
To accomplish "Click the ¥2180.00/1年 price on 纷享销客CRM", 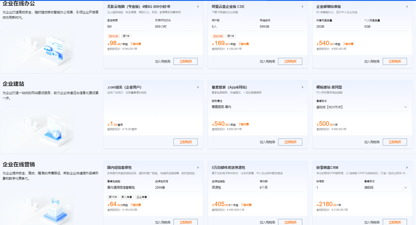I will tap(329, 204).
